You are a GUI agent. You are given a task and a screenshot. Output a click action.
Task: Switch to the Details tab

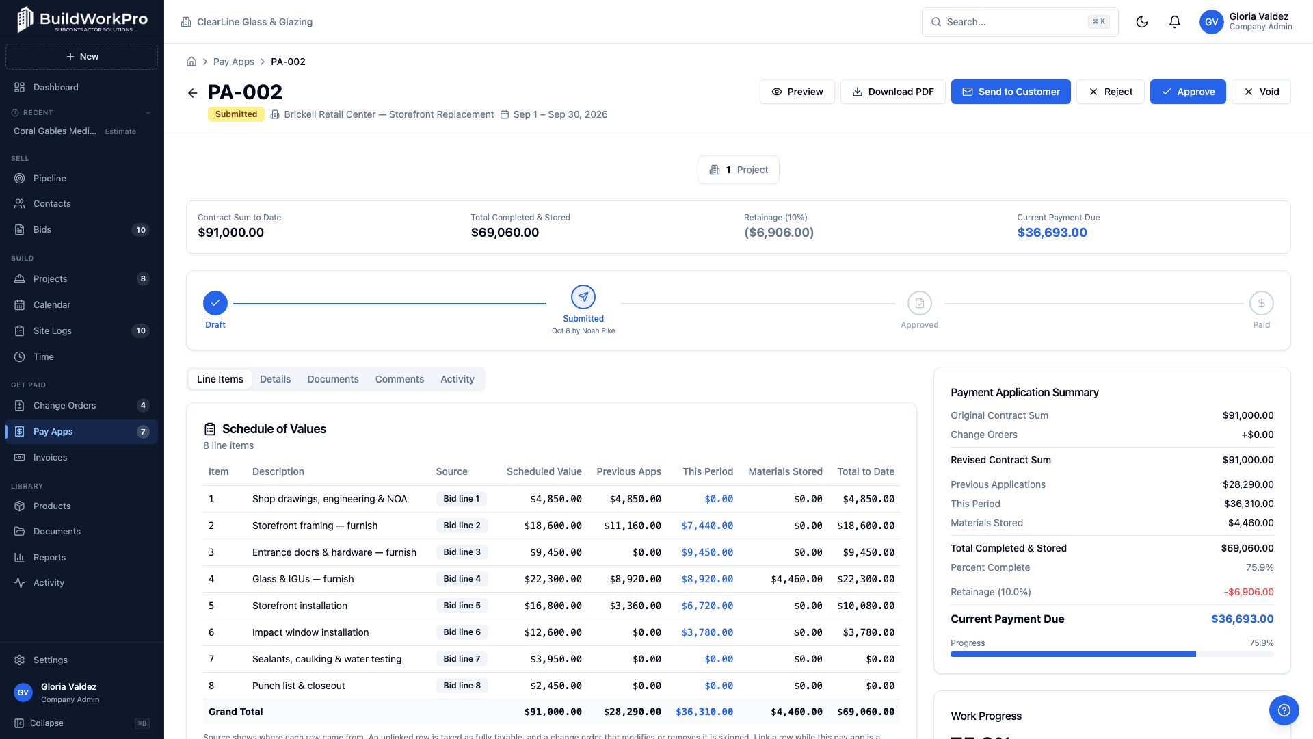[x=275, y=379]
